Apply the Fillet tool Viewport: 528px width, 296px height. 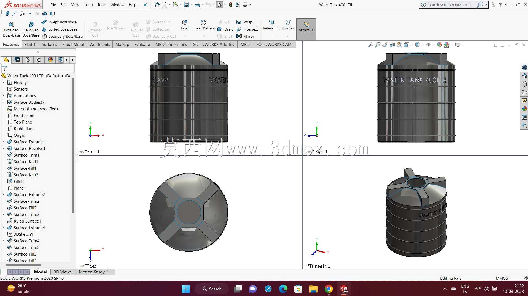click(x=185, y=25)
